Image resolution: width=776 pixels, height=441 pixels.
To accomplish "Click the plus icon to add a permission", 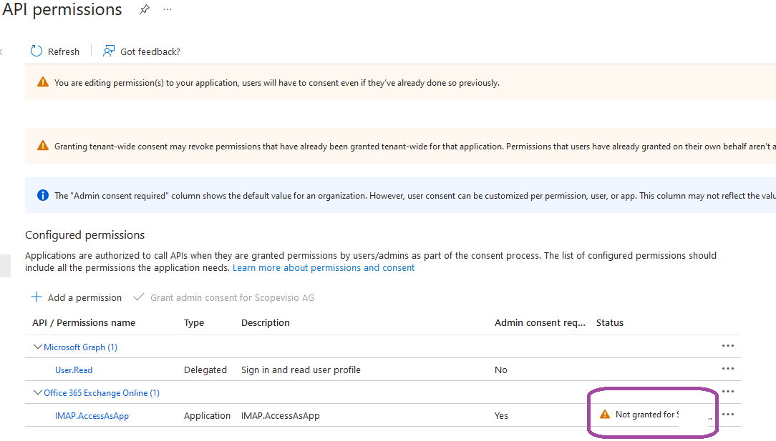I will [x=37, y=297].
